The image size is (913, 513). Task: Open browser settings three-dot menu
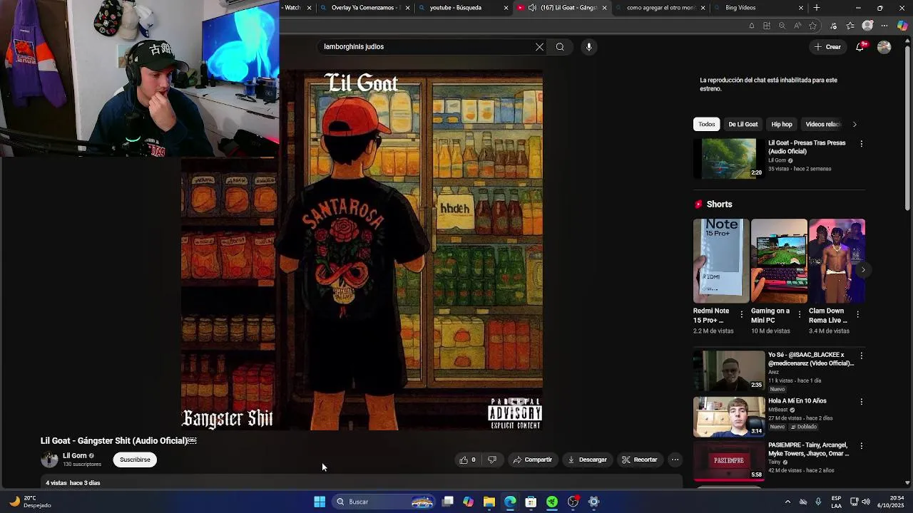(884, 26)
